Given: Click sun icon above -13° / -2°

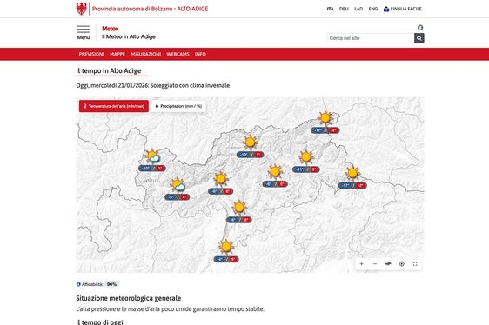Looking at the screenshot, I should [x=352, y=173].
